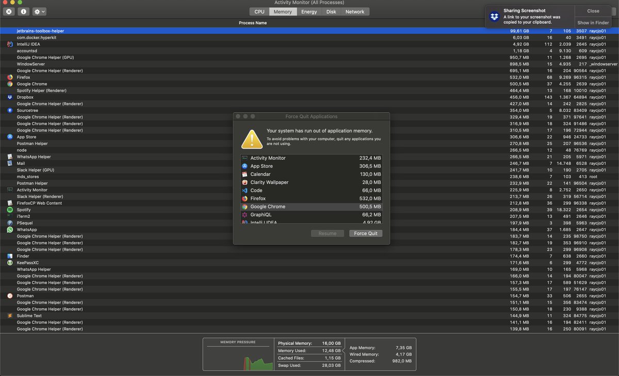619x376 pixels.
Task: Select the Memory tab
Action: tap(283, 11)
